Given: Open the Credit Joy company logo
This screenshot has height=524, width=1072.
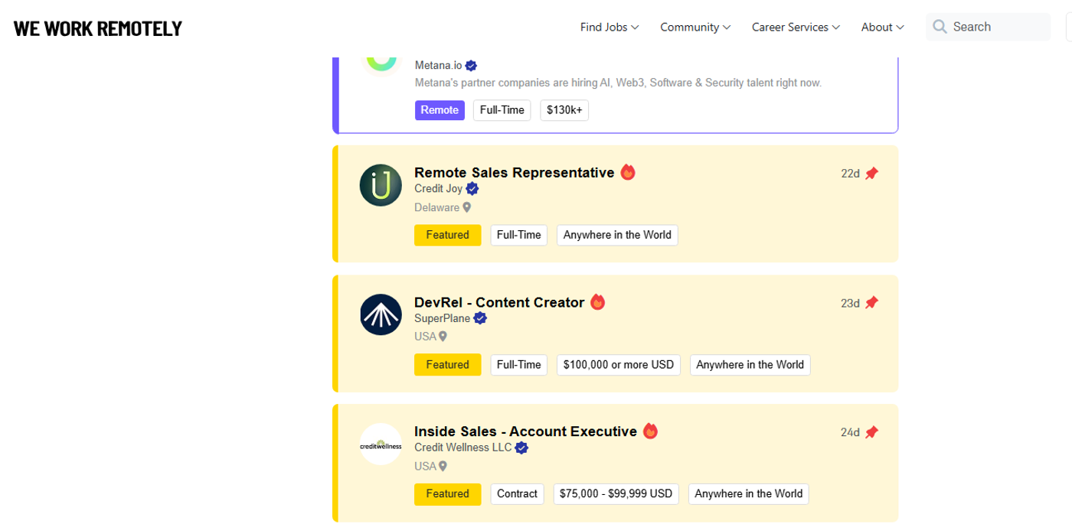Looking at the screenshot, I should tap(381, 185).
